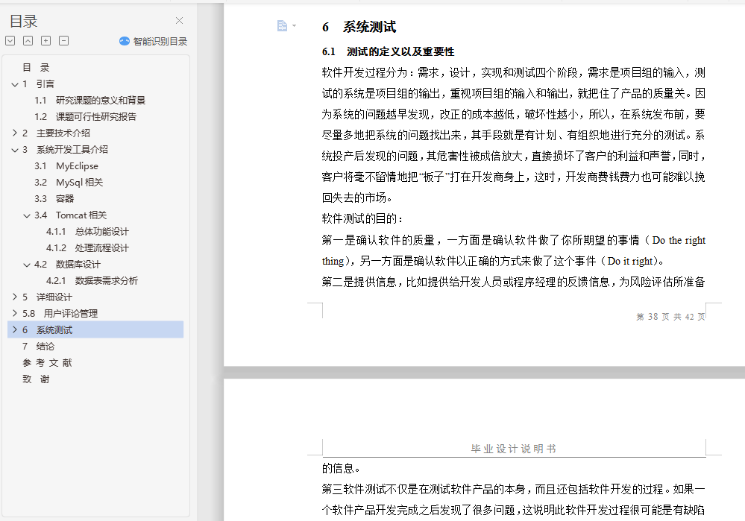The image size is (745, 521).
Task: Click the page footer 第 38 页 共 42 页
Action: pos(670,317)
